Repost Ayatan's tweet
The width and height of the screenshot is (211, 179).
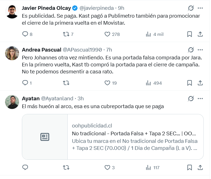[x=66, y=168]
